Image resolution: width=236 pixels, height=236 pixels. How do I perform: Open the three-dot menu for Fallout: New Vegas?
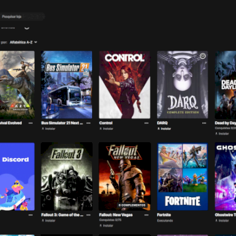tap(146, 215)
